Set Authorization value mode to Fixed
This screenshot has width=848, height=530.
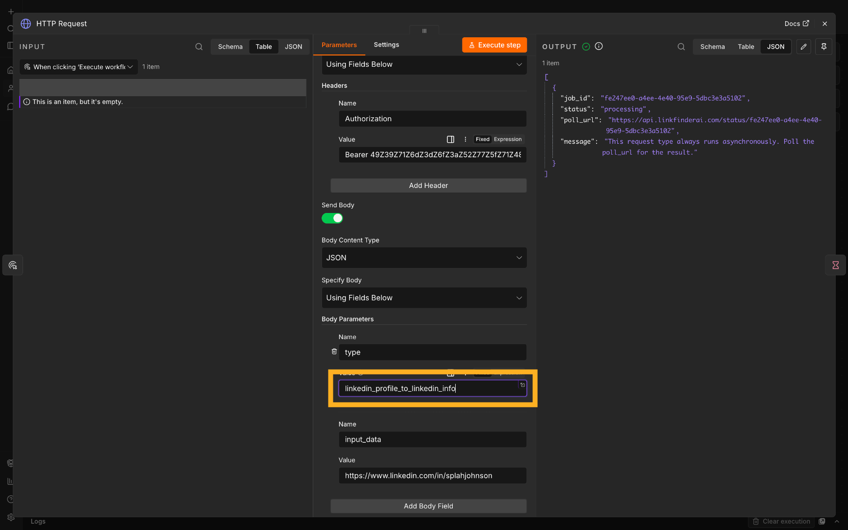tap(482, 139)
